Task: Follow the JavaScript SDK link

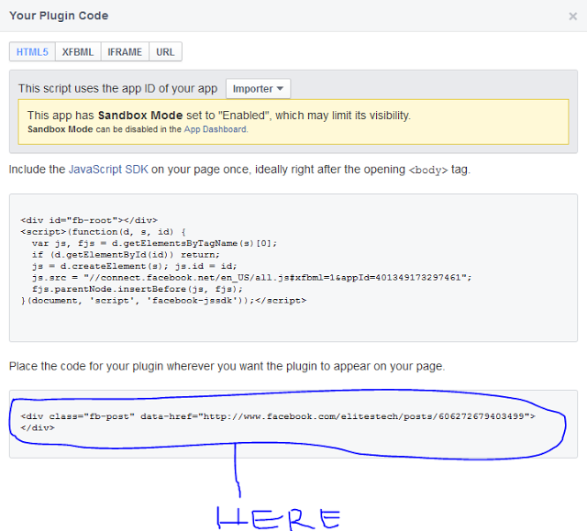Action: tap(108, 170)
